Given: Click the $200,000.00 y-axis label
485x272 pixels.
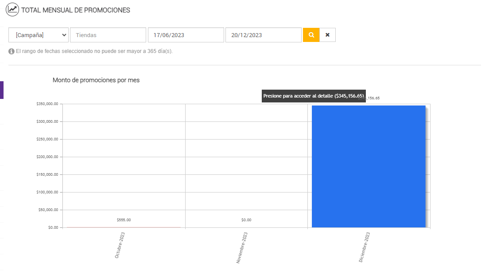Looking at the screenshot, I should tap(47, 157).
